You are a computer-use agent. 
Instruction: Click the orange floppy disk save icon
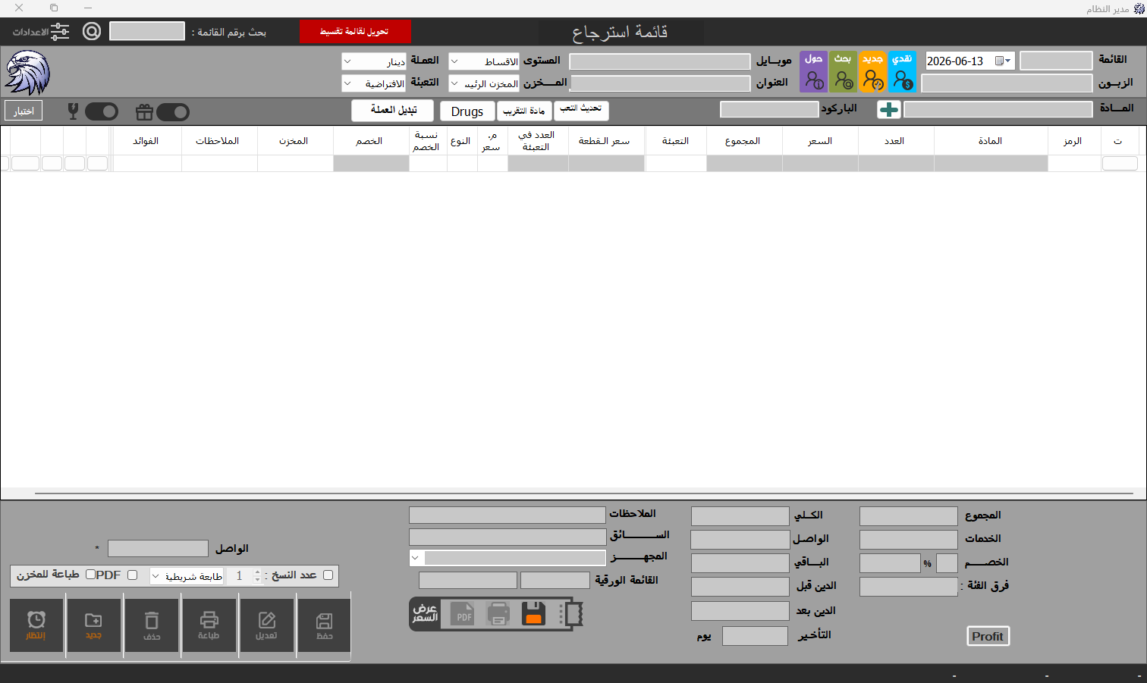pos(533,613)
